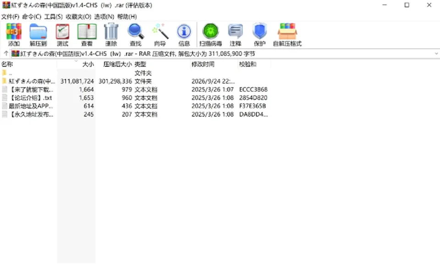
Task: Click the 2026/9/24 modified date cell
Action: point(213,81)
